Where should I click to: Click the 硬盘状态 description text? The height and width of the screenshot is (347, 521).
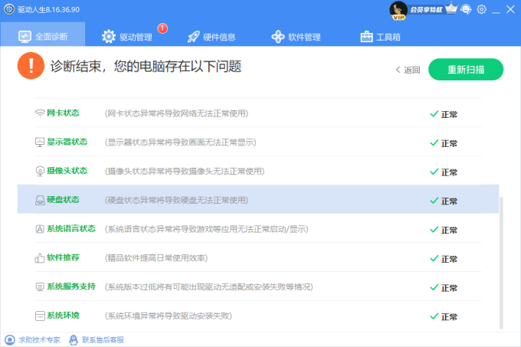point(176,200)
